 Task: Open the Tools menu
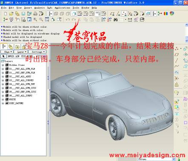76,8
